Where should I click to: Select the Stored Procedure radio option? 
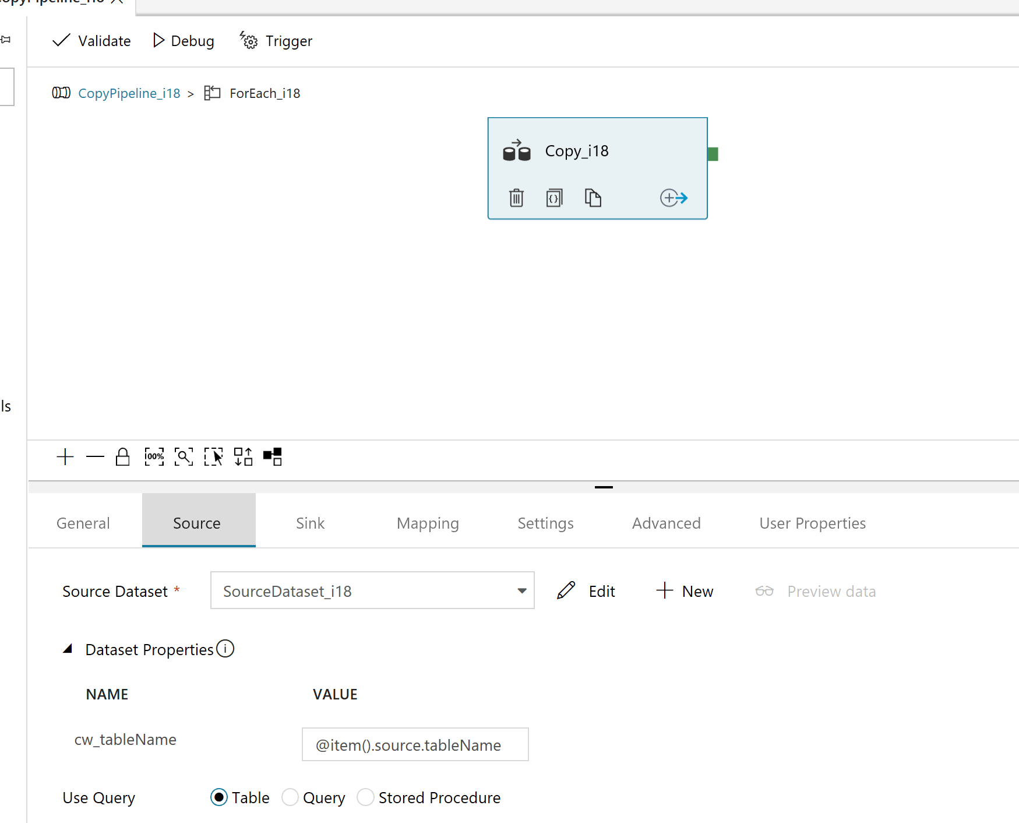365,797
